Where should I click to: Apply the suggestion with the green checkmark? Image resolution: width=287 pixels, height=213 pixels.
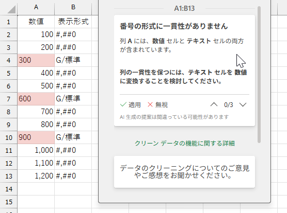pyautogui.click(x=130, y=104)
